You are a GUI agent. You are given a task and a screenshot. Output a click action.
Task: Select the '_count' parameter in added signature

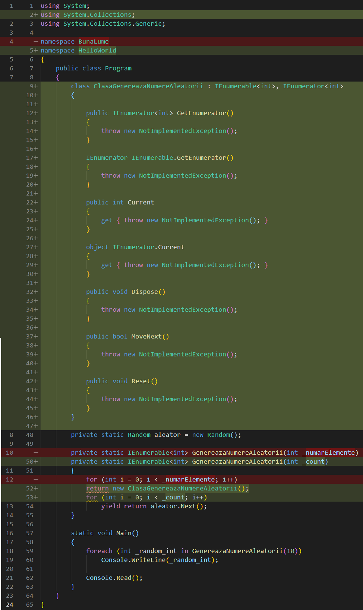[315, 461]
